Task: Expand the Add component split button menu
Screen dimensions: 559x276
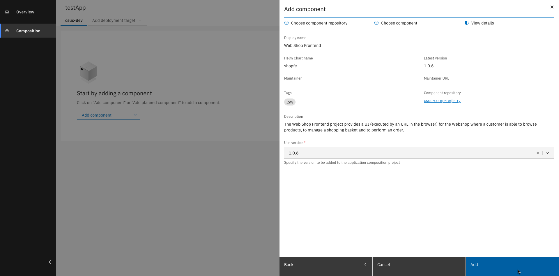Action: (x=135, y=115)
